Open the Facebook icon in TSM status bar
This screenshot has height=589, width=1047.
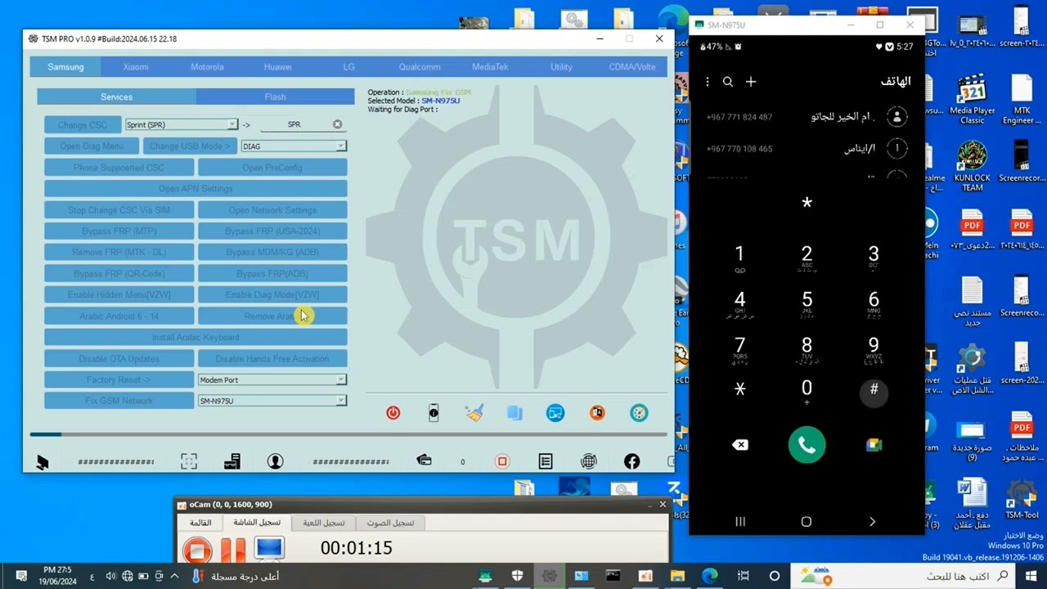tap(631, 461)
